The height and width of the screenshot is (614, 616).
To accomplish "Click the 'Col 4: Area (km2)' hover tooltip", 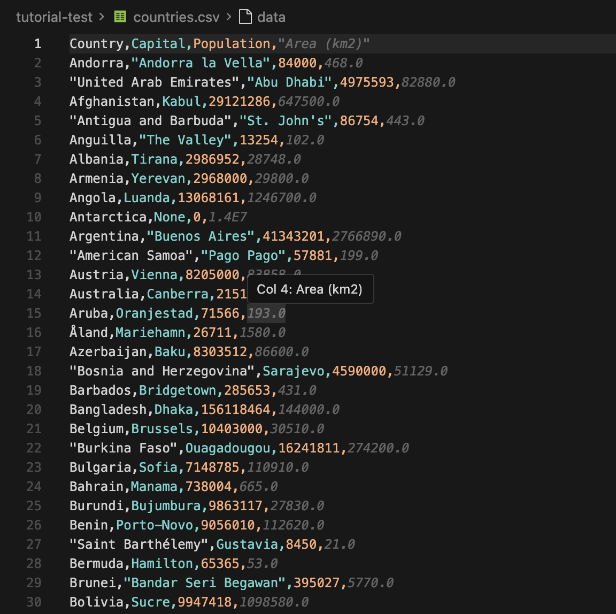I will click(310, 289).
